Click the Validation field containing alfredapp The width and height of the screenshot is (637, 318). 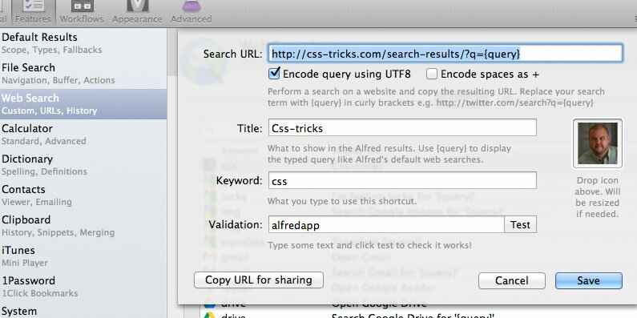(386, 224)
